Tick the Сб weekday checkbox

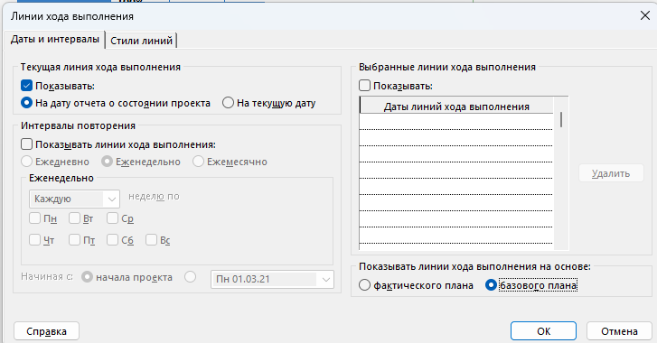[112, 240]
